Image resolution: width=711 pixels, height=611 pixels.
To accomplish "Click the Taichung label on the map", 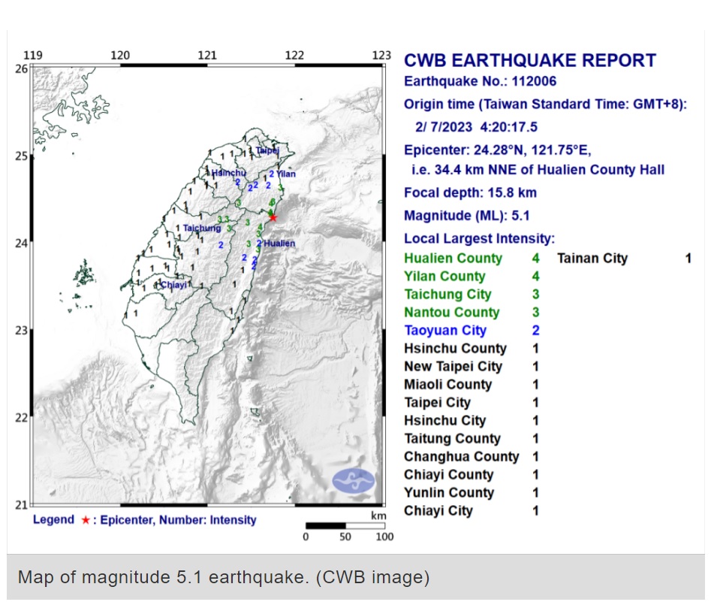I will 203,228.
